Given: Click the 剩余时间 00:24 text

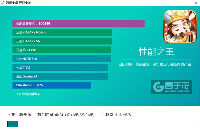Looking at the screenshot, I should tap(50, 115).
